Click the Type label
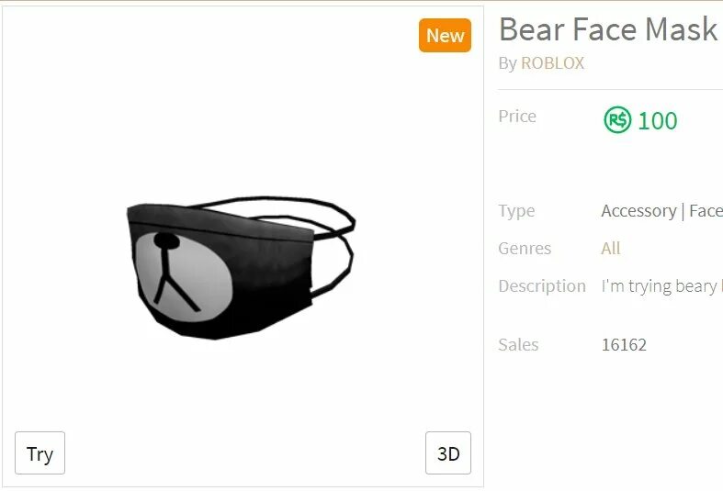Viewport: 723px width, 491px height. (x=516, y=211)
